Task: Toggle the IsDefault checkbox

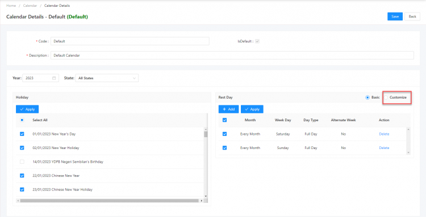Action: tap(257, 41)
